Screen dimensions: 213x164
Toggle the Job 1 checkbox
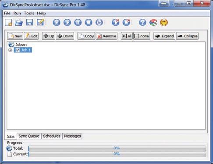click(x=18, y=50)
